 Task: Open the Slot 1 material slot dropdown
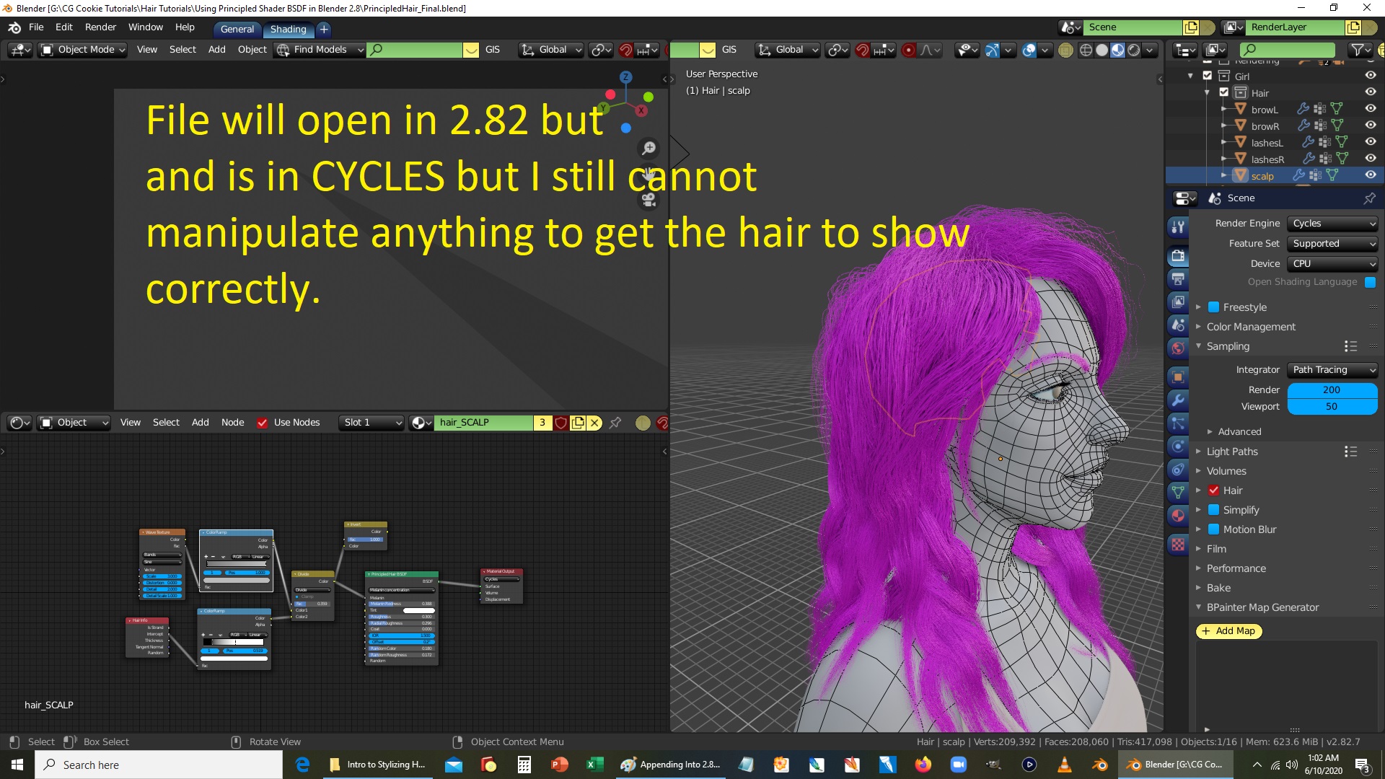coord(371,423)
